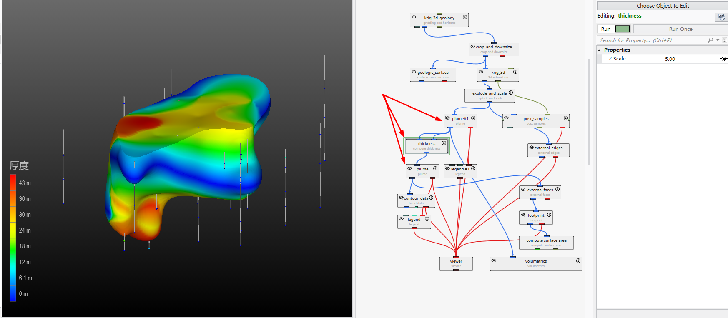Image resolution: width=728 pixels, height=318 pixels.
Task: Click the list view icon beside property search
Action: [x=724, y=40]
